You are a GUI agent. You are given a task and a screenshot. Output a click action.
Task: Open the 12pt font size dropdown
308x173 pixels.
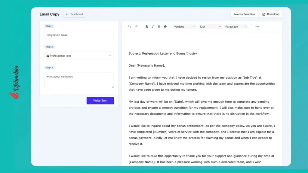tap(210, 26)
